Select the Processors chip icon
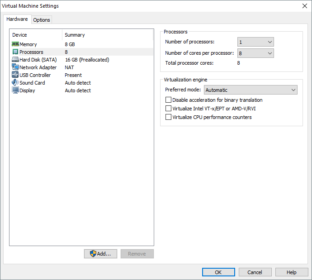 point(15,52)
